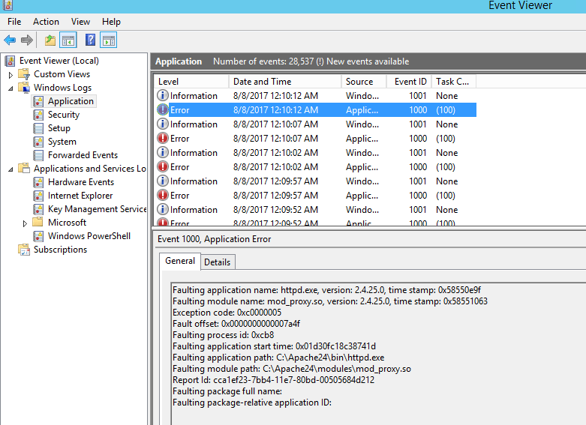Select the Error event at 12:10:07 AM
586x425 pixels.
pos(179,139)
